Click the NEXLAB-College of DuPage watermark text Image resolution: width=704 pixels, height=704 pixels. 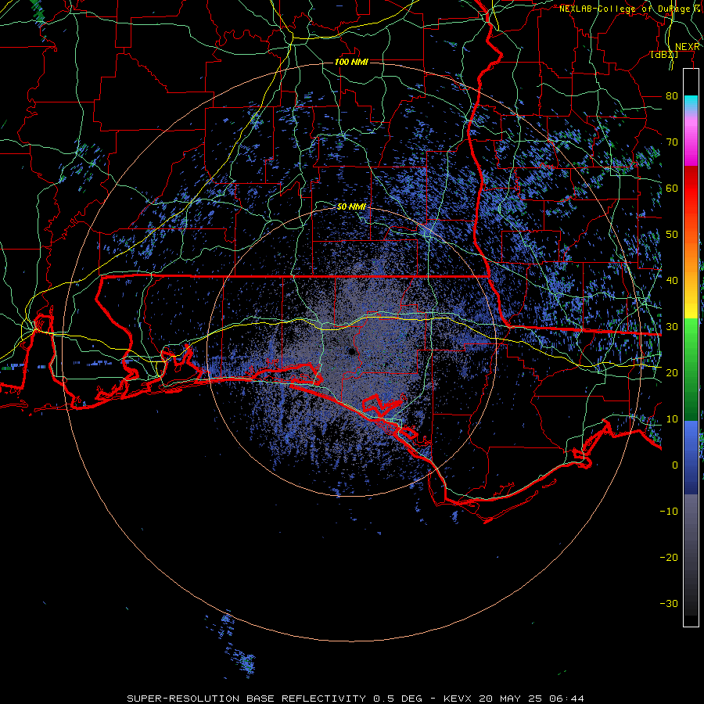(630, 9)
